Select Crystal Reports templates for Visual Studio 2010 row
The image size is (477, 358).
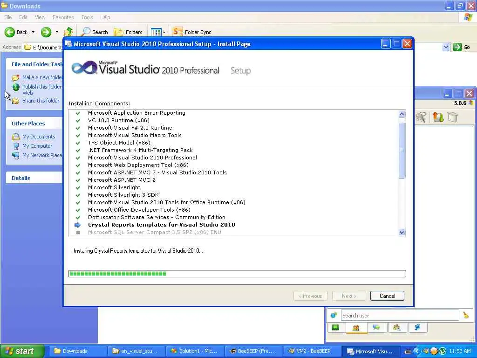pos(162,225)
